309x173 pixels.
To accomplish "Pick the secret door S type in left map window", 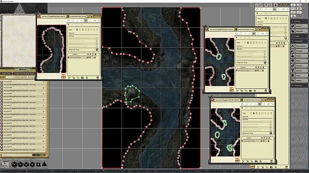I will pos(86,29).
